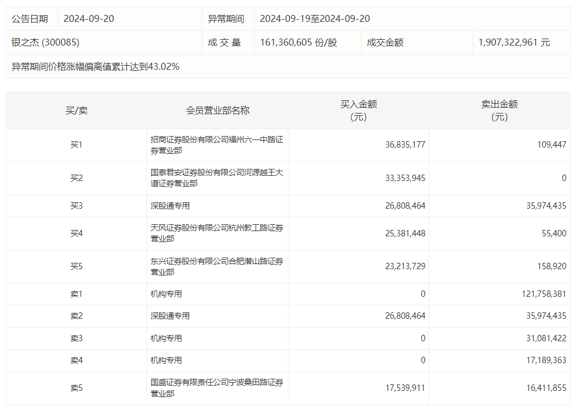Click the 买入金额(元) column header
This screenshot has width=578, height=415.
358,111
